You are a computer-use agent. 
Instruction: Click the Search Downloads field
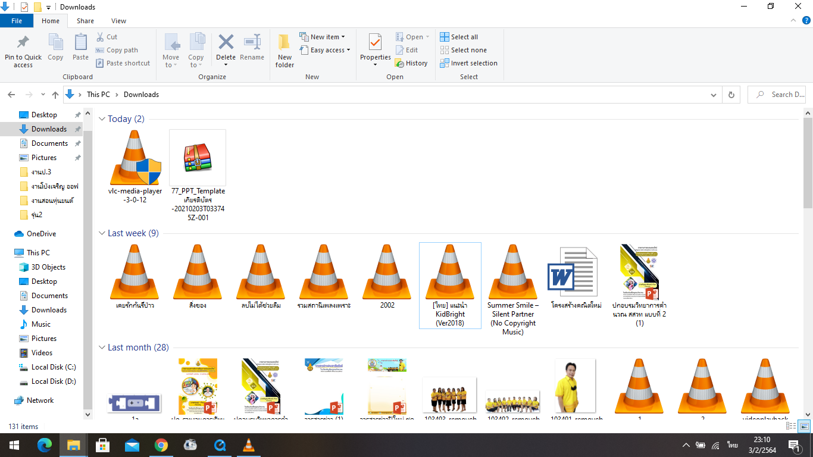click(x=777, y=95)
